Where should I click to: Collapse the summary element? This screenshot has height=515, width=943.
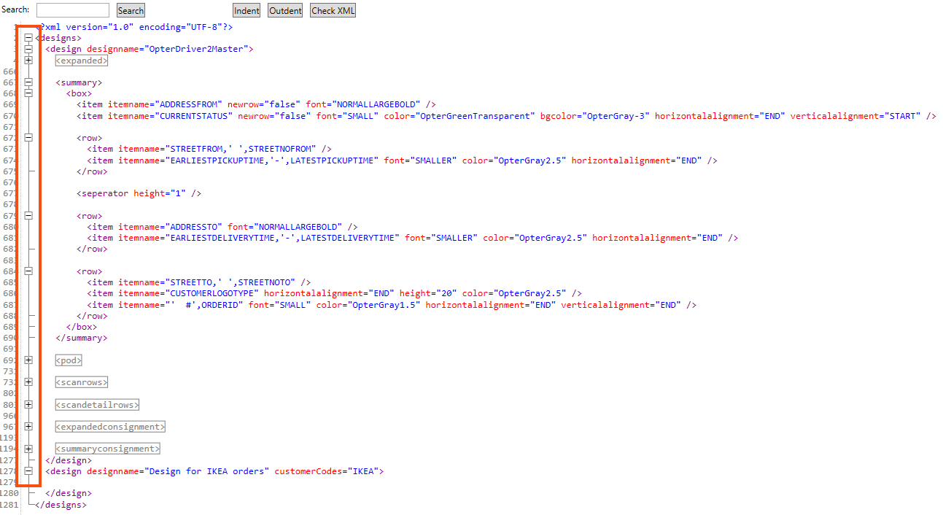click(28, 82)
